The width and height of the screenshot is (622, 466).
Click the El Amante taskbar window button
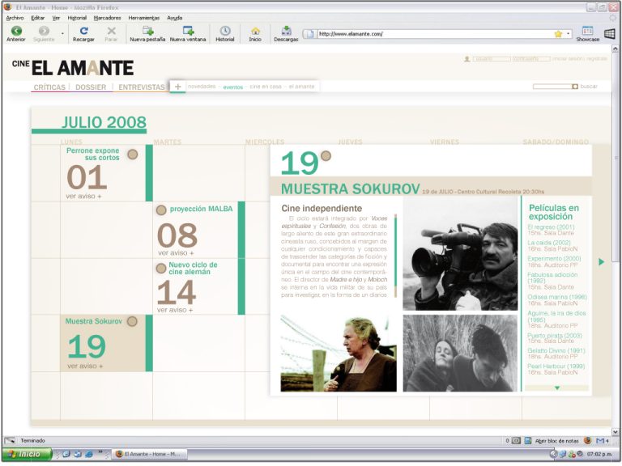click(150, 454)
